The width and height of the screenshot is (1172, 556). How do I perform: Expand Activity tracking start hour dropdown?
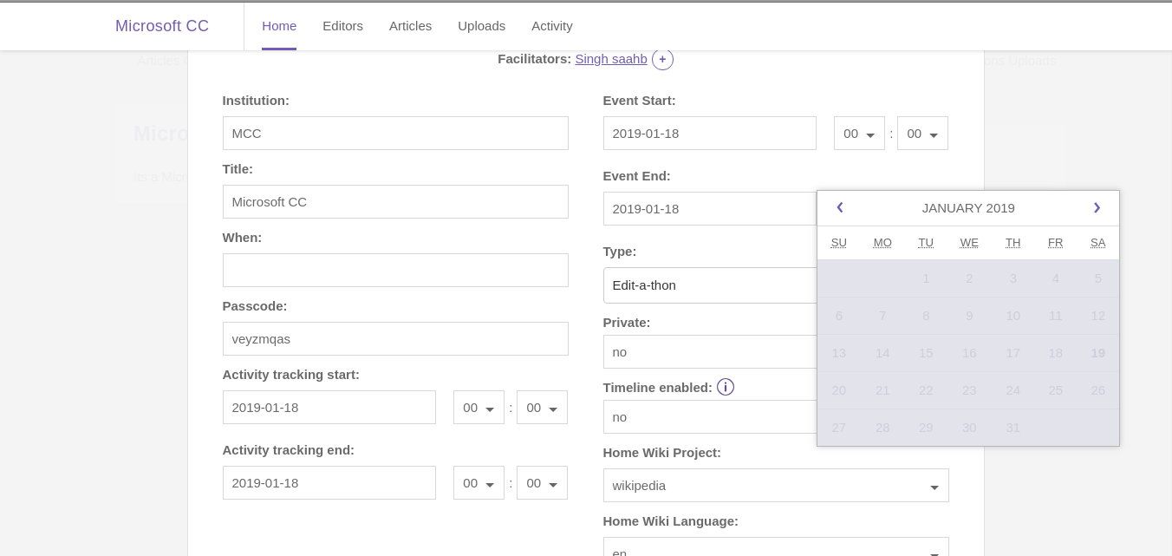[479, 408]
